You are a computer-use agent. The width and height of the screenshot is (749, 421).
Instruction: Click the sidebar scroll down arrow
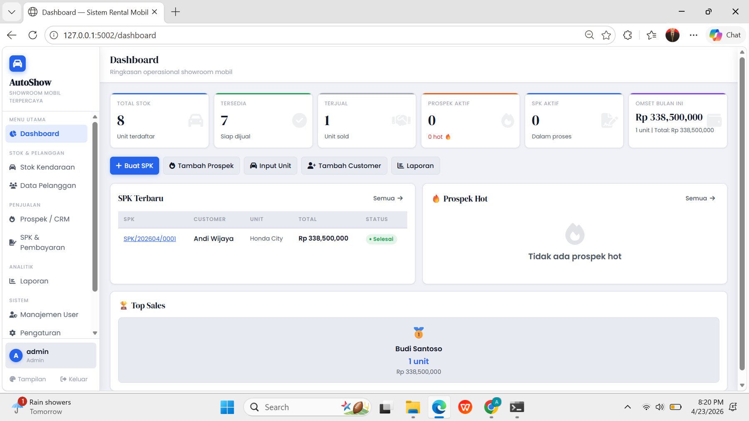tap(95, 333)
